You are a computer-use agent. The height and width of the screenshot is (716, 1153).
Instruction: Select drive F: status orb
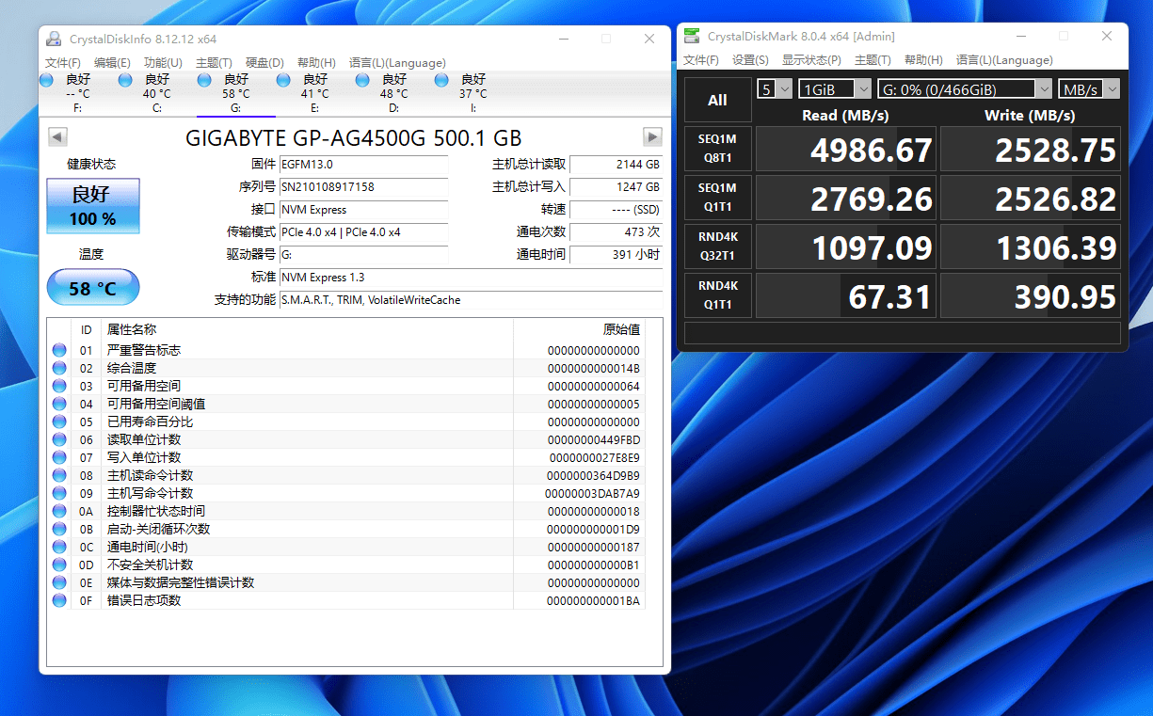tap(46, 80)
